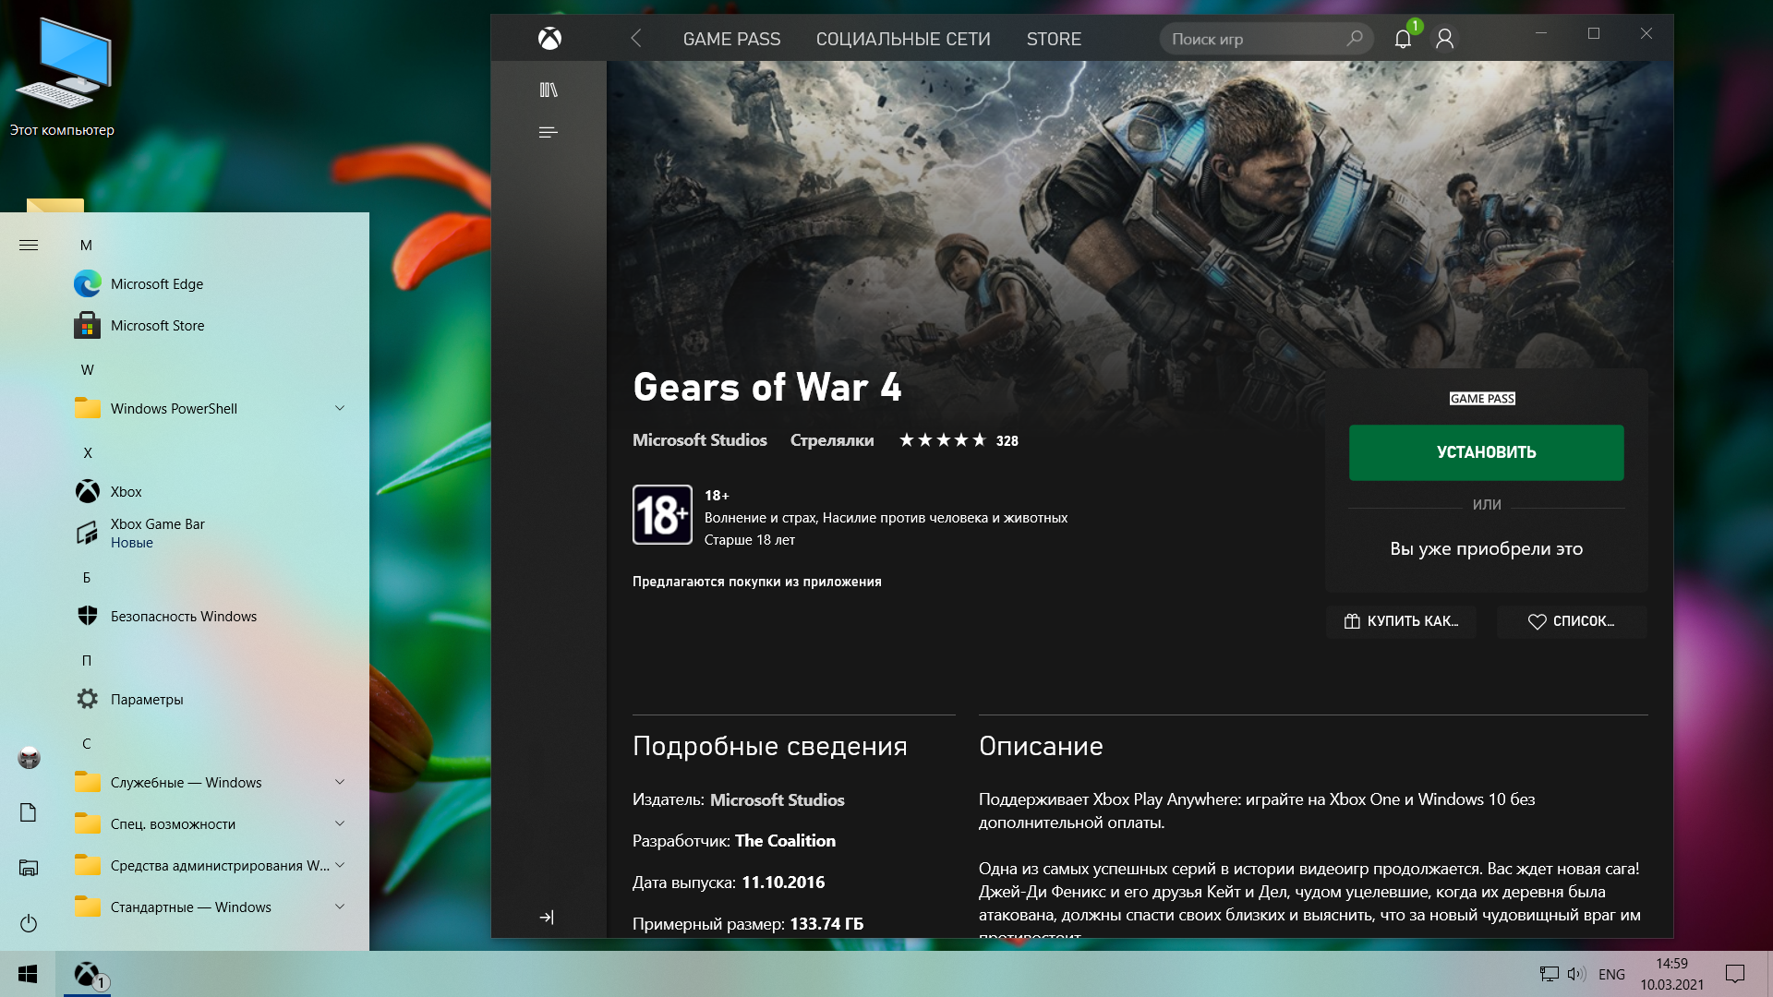The image size is (1773, 997).
Task: Click the Стрелялки genre link
Action: click(x=832, y=440)
